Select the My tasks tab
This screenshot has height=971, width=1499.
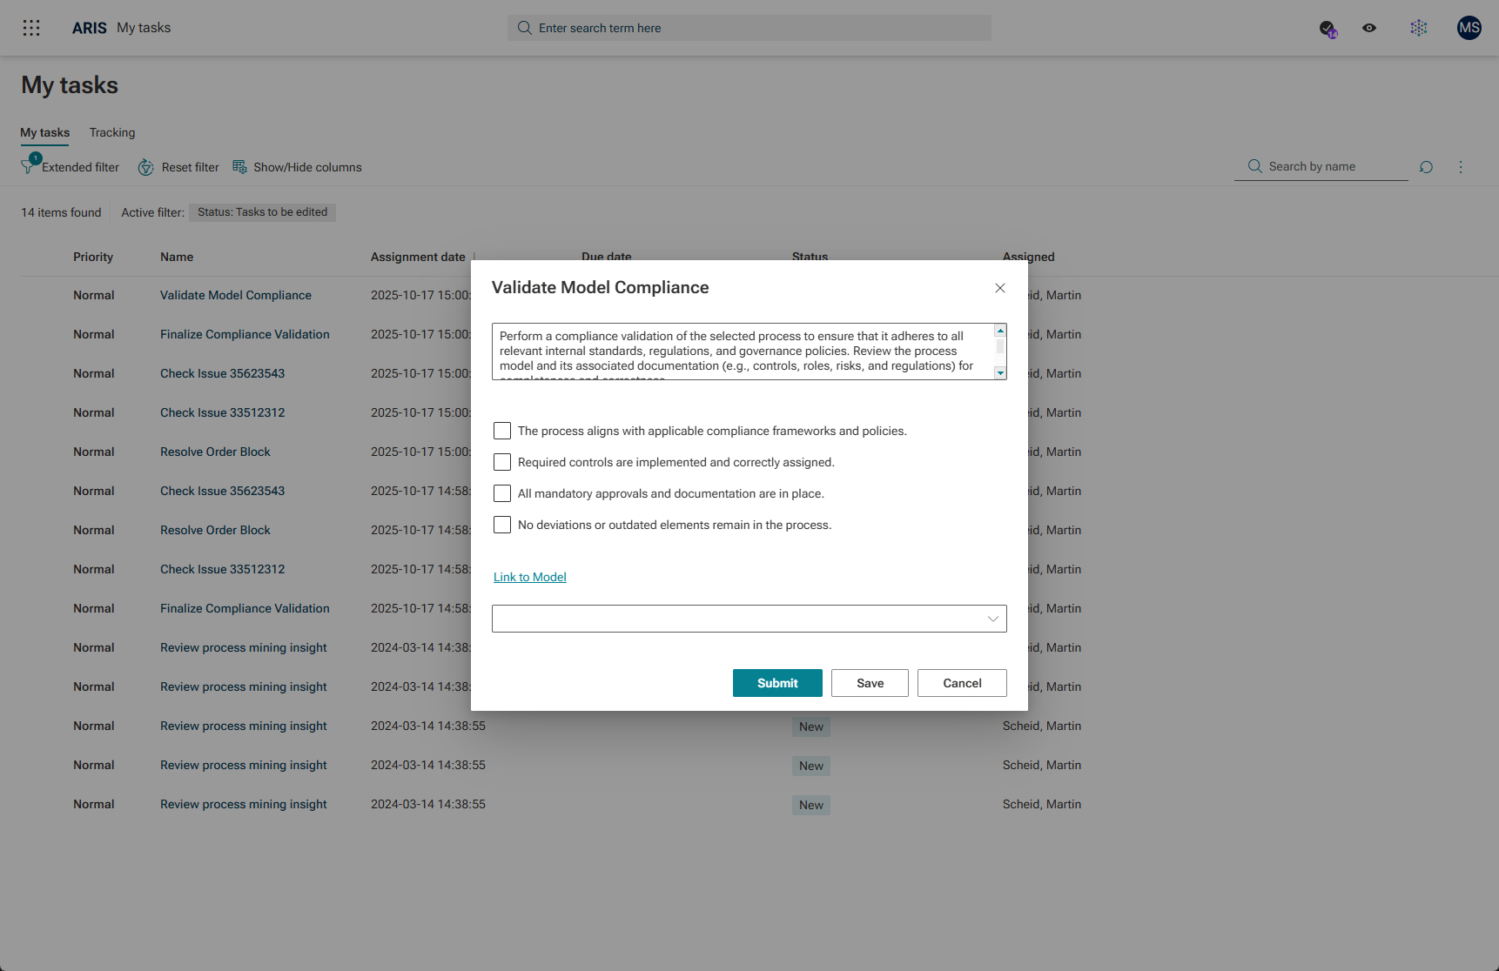point(44,132)
